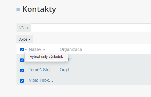Viewport: 151px width, 97px height.
Task: Open the partially hidden organization link ending in 12
Action: click(x=70, y=60)
